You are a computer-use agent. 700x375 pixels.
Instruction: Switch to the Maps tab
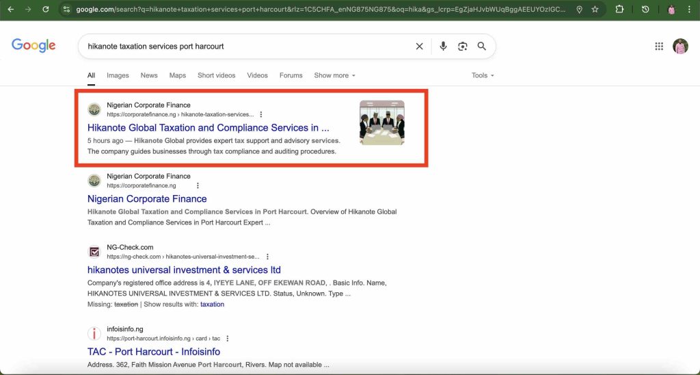coord(178,75)
